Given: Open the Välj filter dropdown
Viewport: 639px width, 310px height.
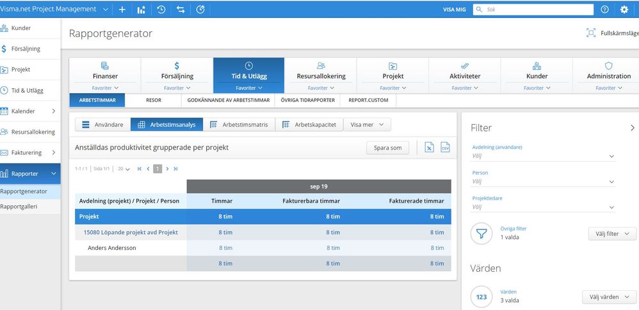Looking at the screenshot, I should pyautogui.click(x=612, y=234).
